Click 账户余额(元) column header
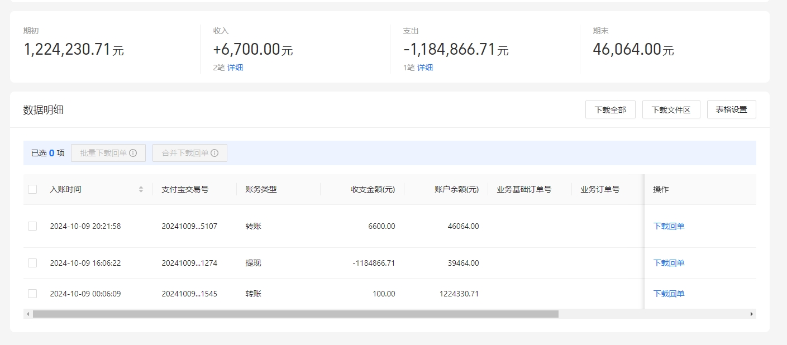The width and height of the screenshot is (787, 345). click(x=457, y=189)
